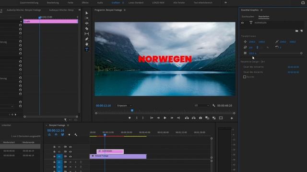This screenshot has width=307, height=172.
Task: Click Add Marker in Program monitor
Action: [x=130, y=118]
